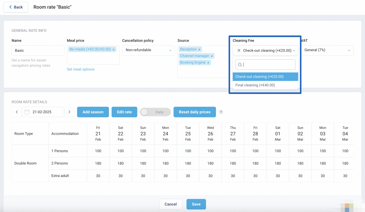Click Reset daily prices button
This screenshot has width=365, height=212.
pos(195,112)
